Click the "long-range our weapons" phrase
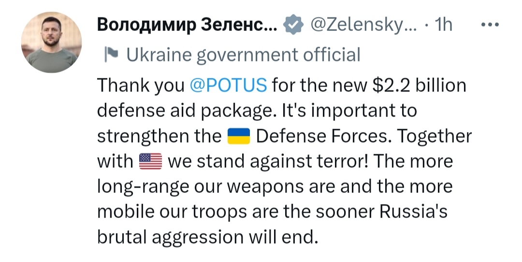Image resolution: width=522 pixels, height=262 pixels. point(201,187)
